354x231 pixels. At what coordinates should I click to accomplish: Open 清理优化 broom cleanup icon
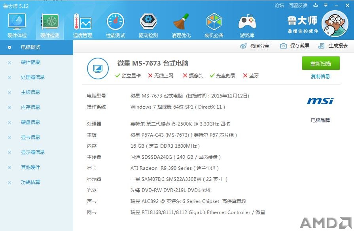click(x=181, y=22)
